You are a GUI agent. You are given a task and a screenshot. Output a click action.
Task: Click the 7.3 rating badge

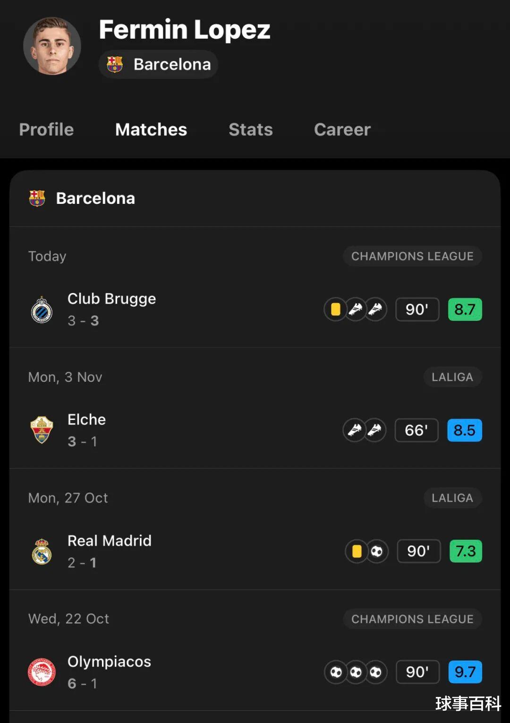point(466,551)
